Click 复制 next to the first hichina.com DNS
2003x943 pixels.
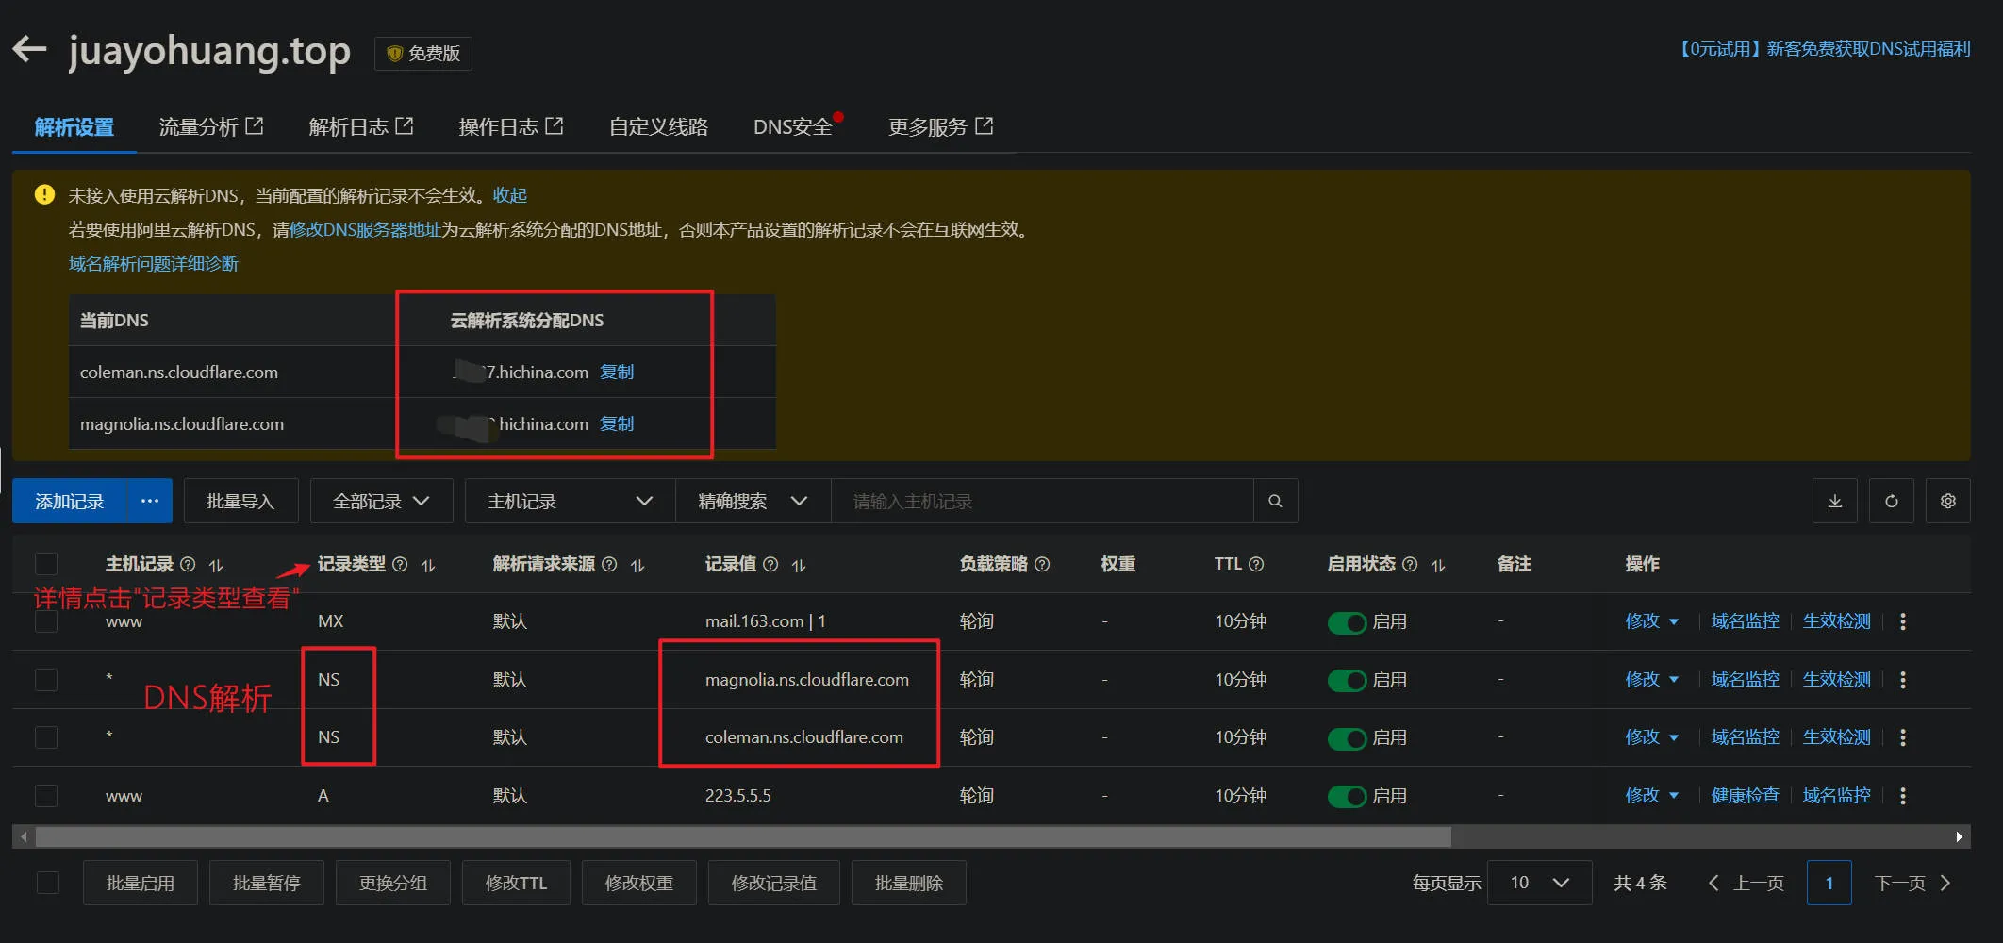click(617, 372)
